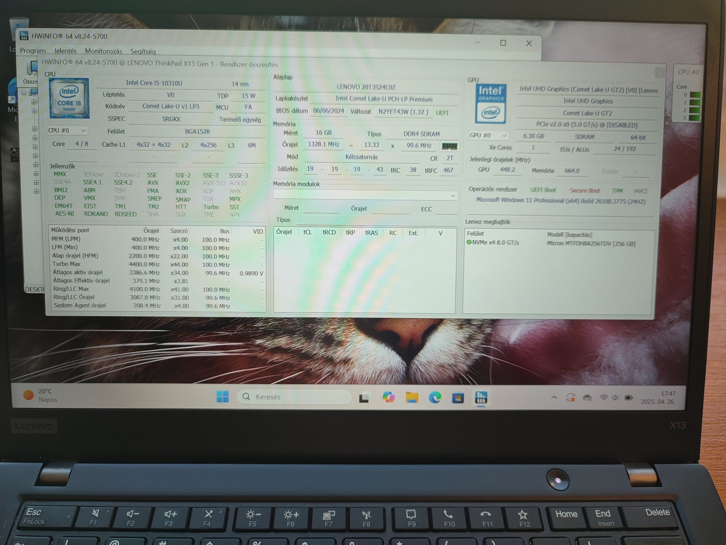Open the Monitorozás menu
Image resolution: width=726 pixels, height=545 pixels.
click(103, 51)
